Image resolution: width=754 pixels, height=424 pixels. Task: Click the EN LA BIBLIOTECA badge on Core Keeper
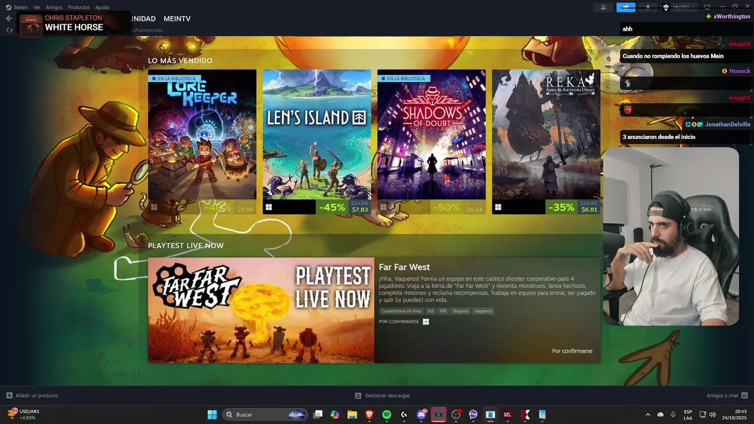coord(173,78)
